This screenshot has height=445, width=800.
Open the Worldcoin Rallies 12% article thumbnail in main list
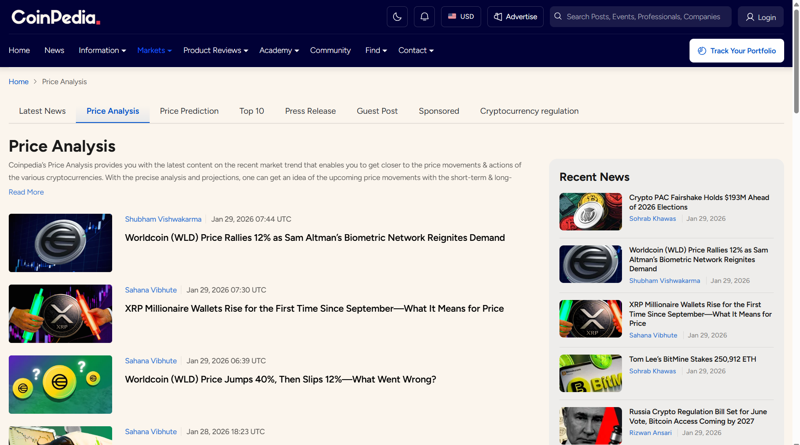(x=60, y=243)
